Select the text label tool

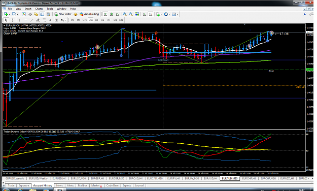click(50, 20)
